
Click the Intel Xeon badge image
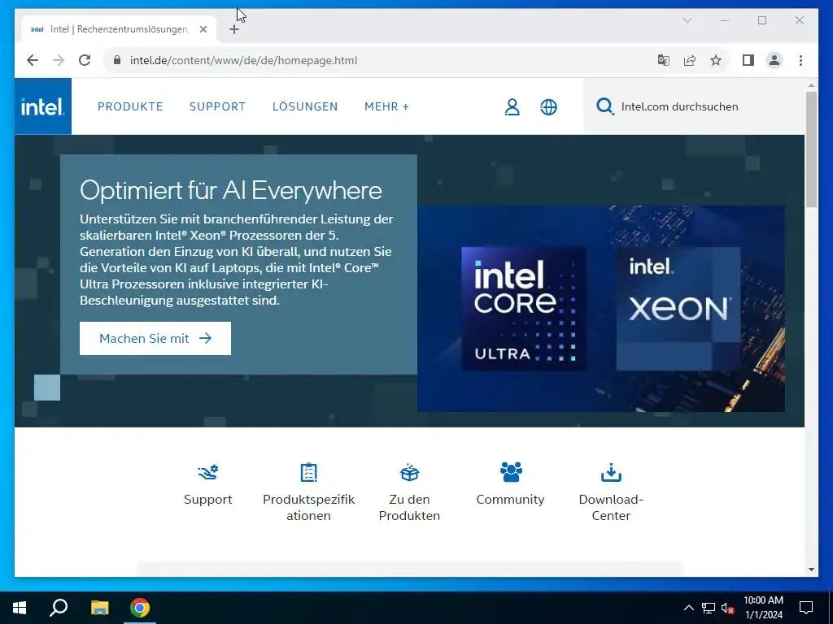[678, 308]
